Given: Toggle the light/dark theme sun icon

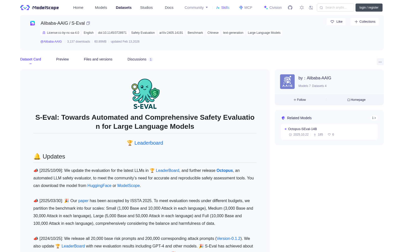Looking at the screenshot, I should pyautogui.click(x=302, y=8).
